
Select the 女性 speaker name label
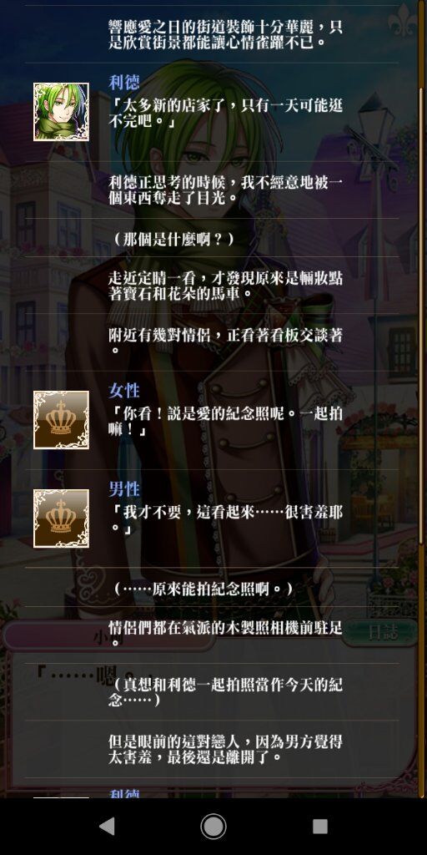[x=124, y=391]
